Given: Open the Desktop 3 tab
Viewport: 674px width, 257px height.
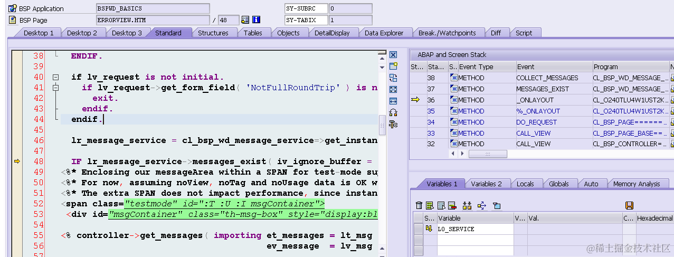Looking at the screenshot, I should (x=127, y=33).
